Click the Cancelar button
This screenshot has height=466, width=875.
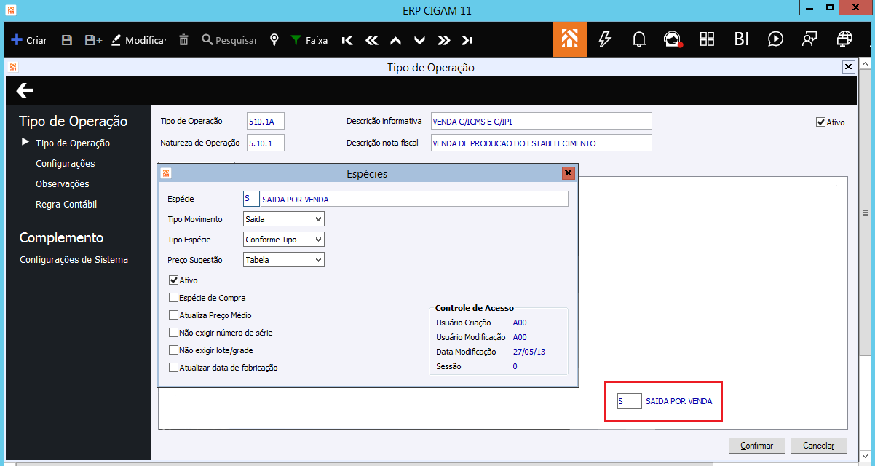[x=820, y=445]
